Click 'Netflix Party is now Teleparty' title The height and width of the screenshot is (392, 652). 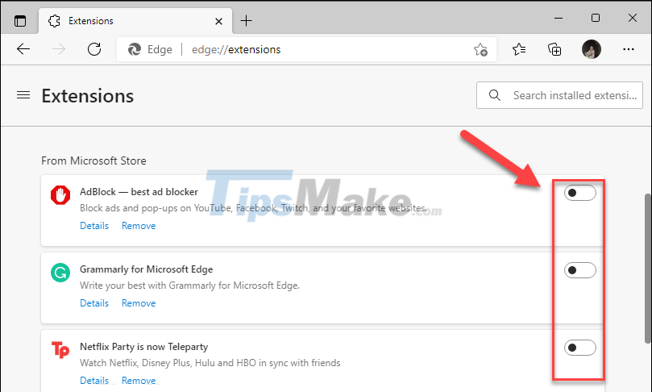[144, 347]
